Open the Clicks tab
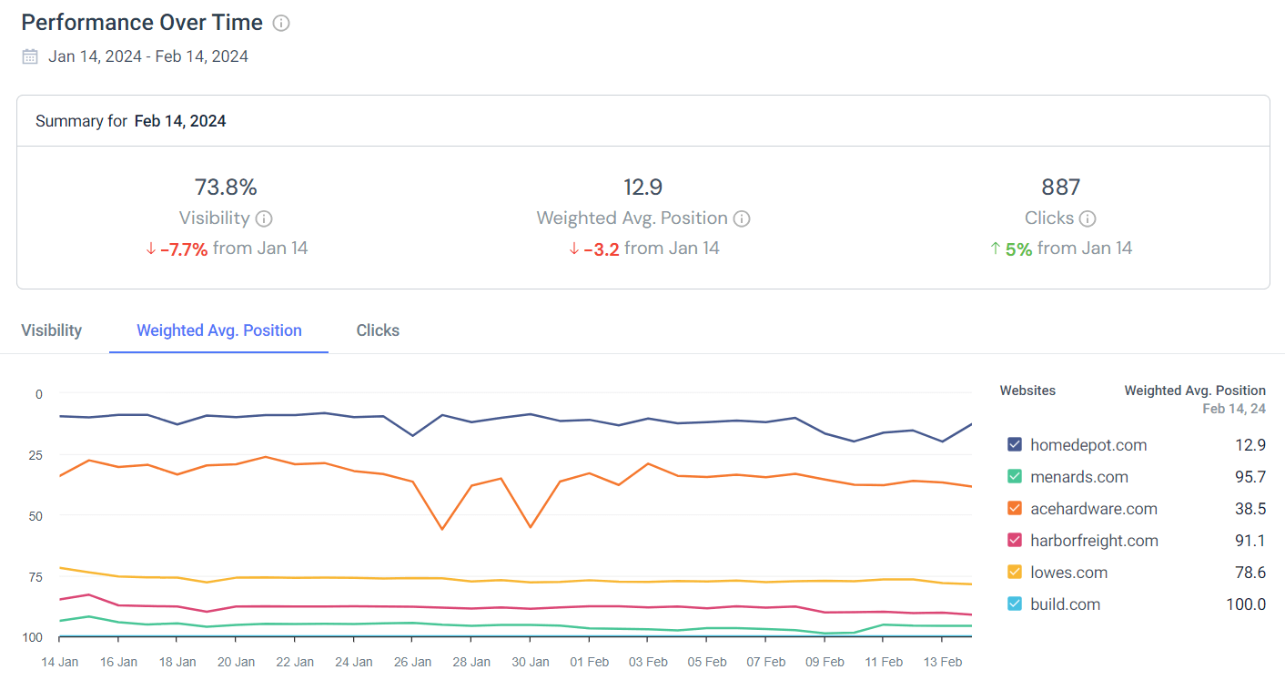Image resolution: width=1285 pixels, height=680 pixels. (x=378, y=330)
